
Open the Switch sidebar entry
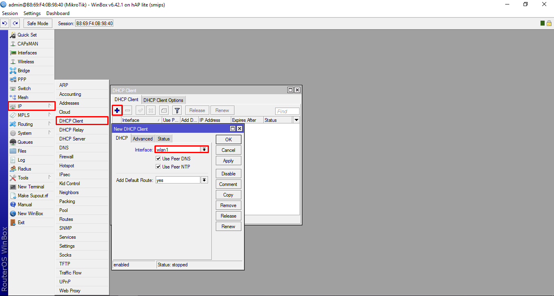click(31, 89)
